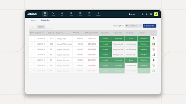The width and height of the screenshot is (186, 104).
Task: Click the BigCommerce icon in rank 4 row
Action: pyautogui.click(x=153, y=55)
